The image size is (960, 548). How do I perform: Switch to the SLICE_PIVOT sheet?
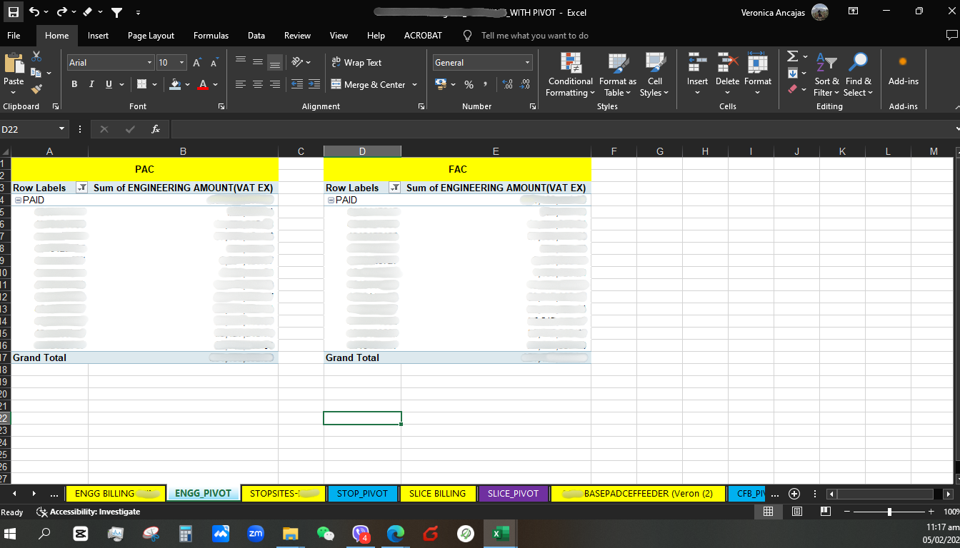513,493
